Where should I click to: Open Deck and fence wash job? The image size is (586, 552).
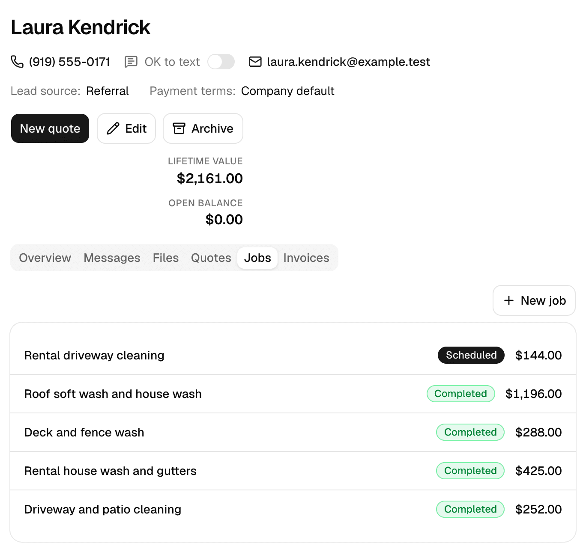tap(293, 432)
